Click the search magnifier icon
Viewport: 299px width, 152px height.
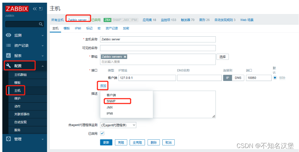coord(41,24)
